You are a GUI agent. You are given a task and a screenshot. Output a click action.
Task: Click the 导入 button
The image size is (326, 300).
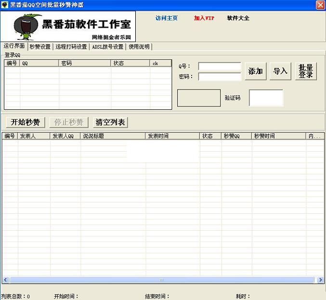[x=280, y=71]
